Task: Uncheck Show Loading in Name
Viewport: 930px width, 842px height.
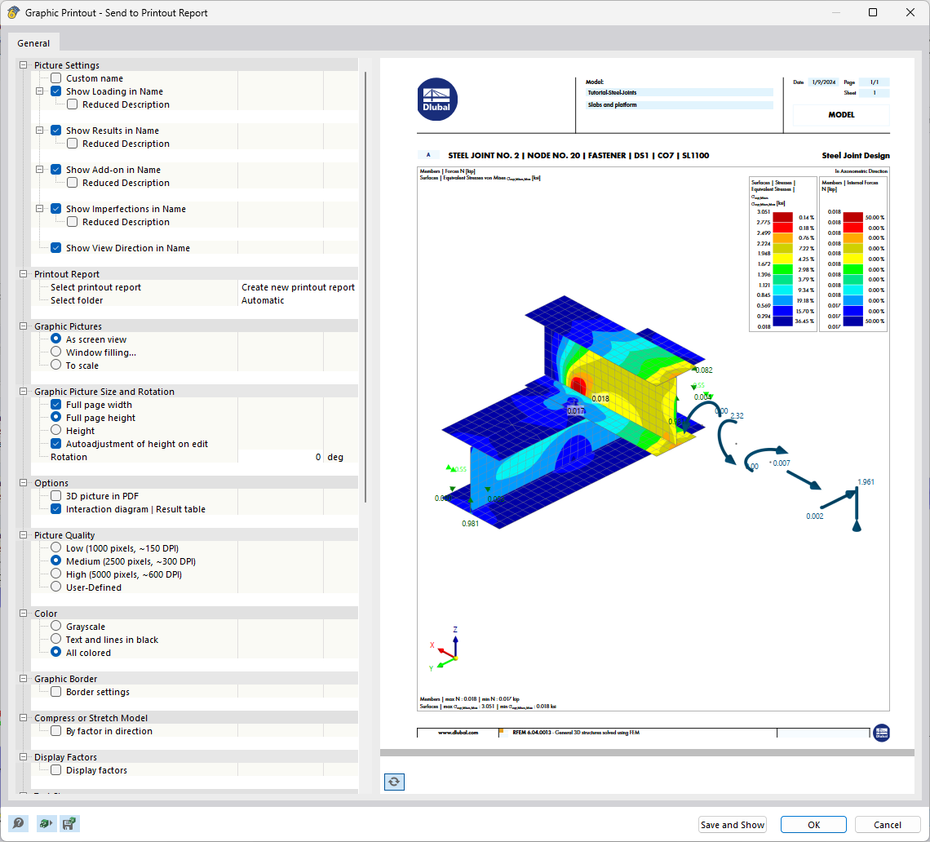Action: pos(55,91)
